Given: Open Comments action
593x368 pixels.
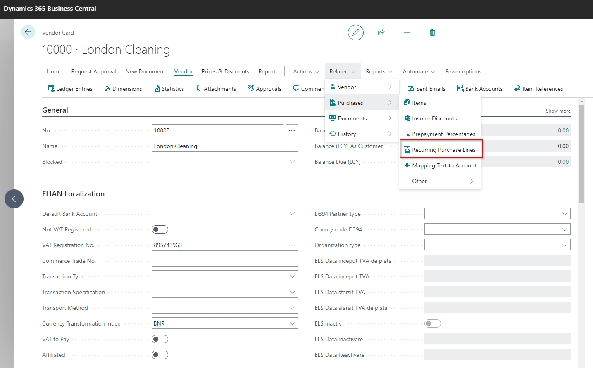Looking at the screenshot, I should coord(309,89).
